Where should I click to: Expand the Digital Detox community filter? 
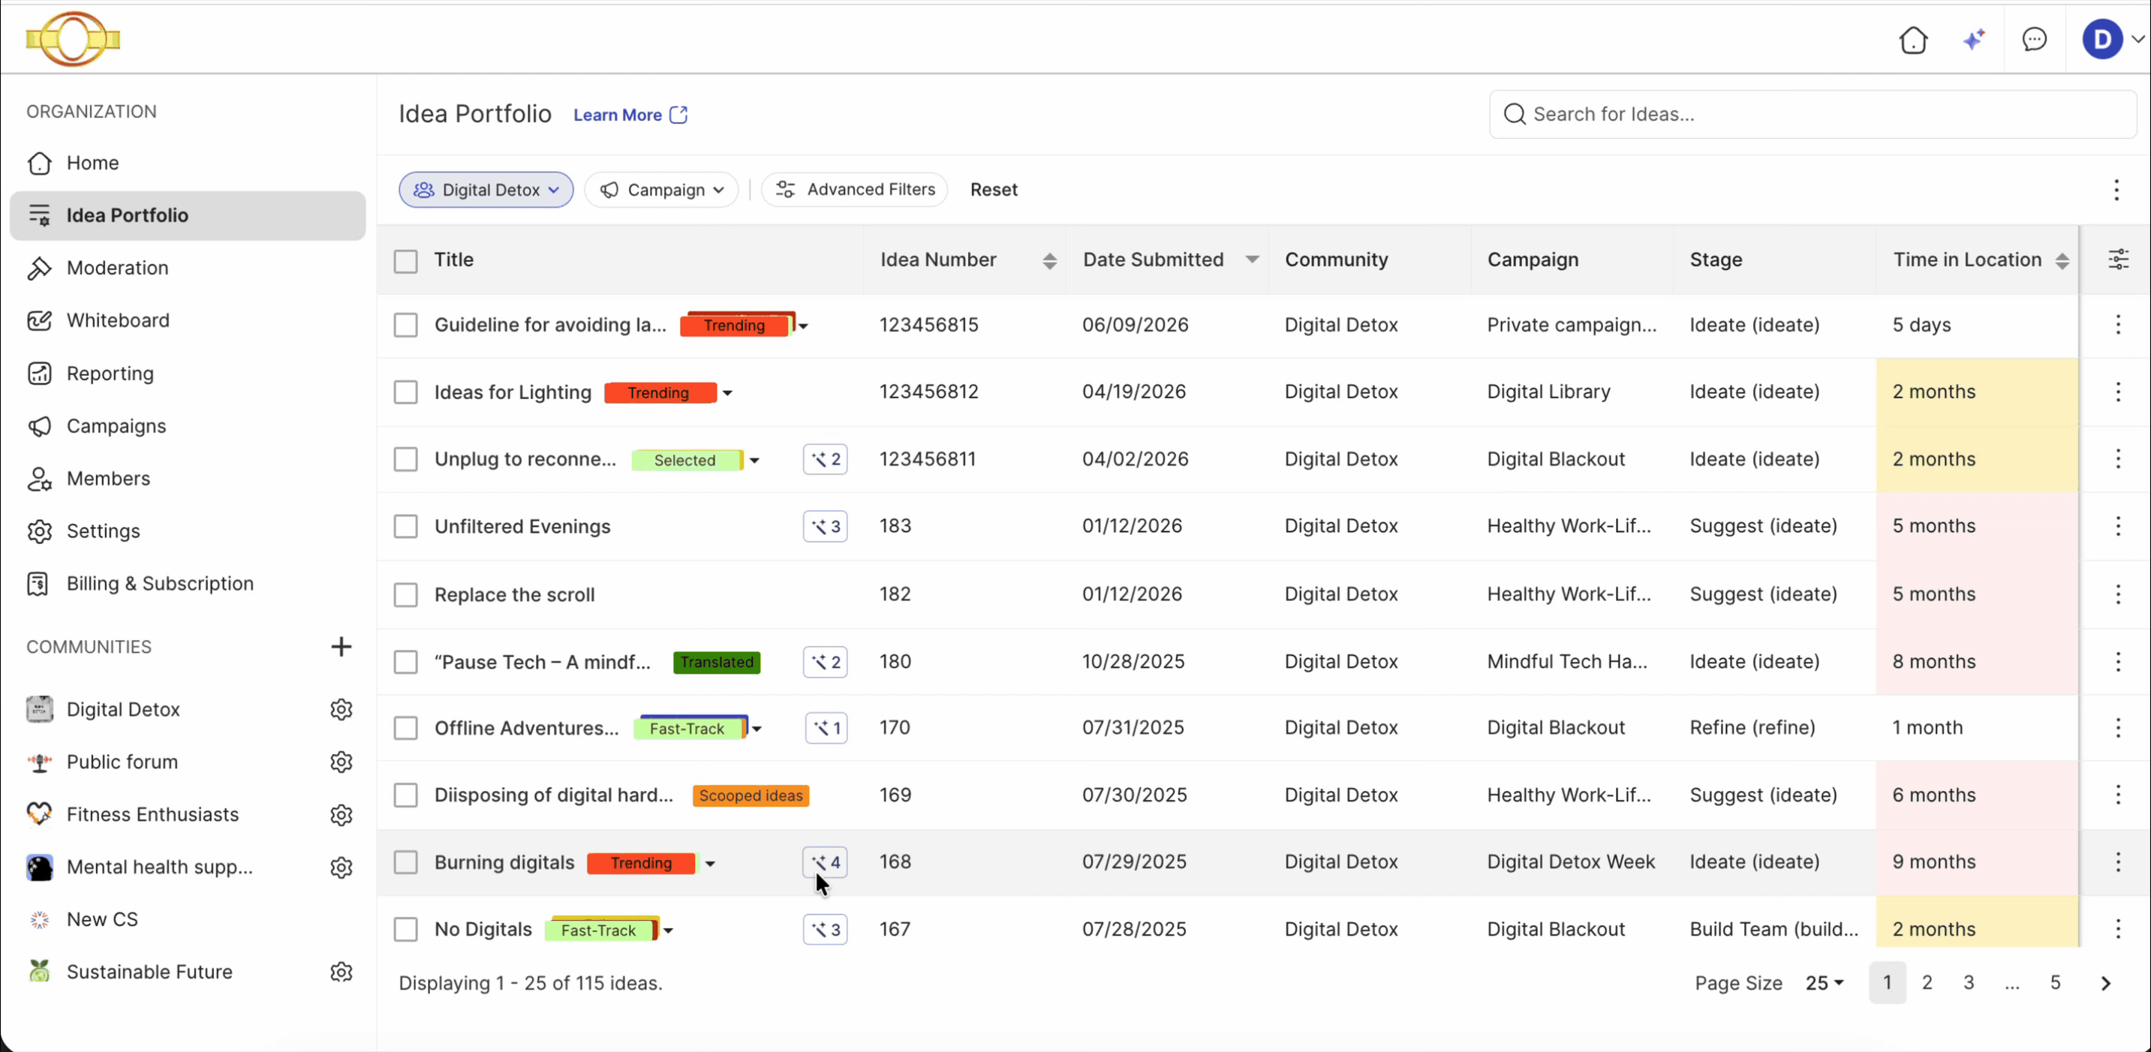pos(486,190)
